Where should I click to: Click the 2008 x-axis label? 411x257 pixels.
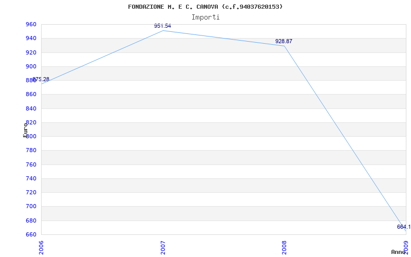point(284,248)
